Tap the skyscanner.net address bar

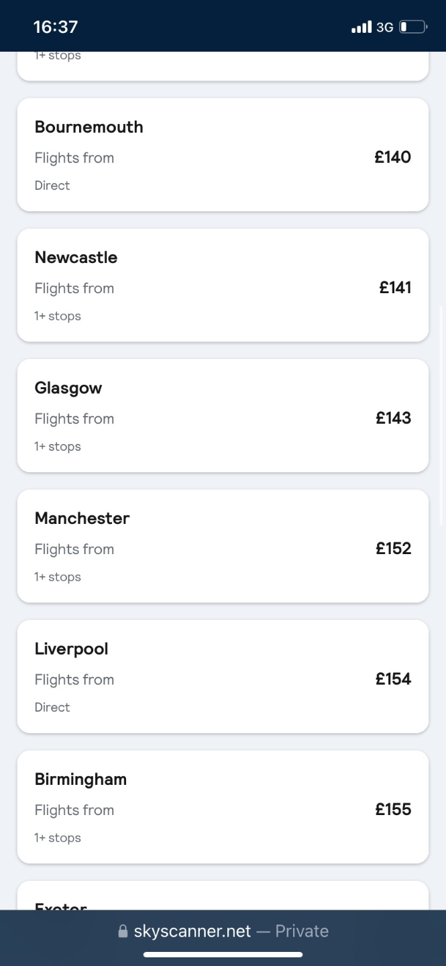point(223,931)
